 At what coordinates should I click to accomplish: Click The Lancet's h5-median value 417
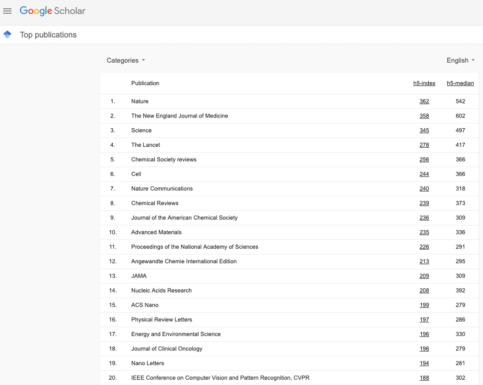pyautogui.click(x=460, y=145)
